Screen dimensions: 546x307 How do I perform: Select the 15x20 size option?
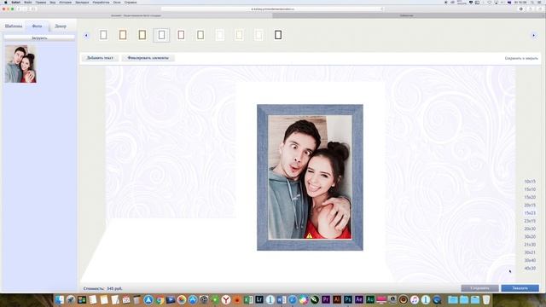[530, 197]
